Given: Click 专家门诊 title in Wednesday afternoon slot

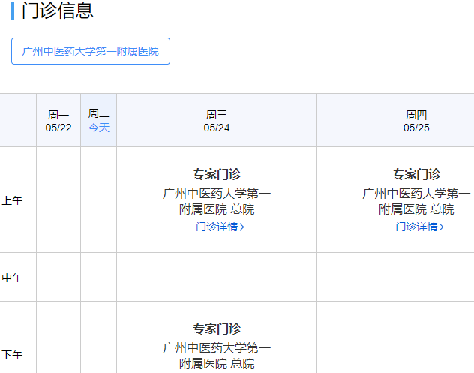Looking at the screenshot, I should pyautogui.click(x=217, y=329).
